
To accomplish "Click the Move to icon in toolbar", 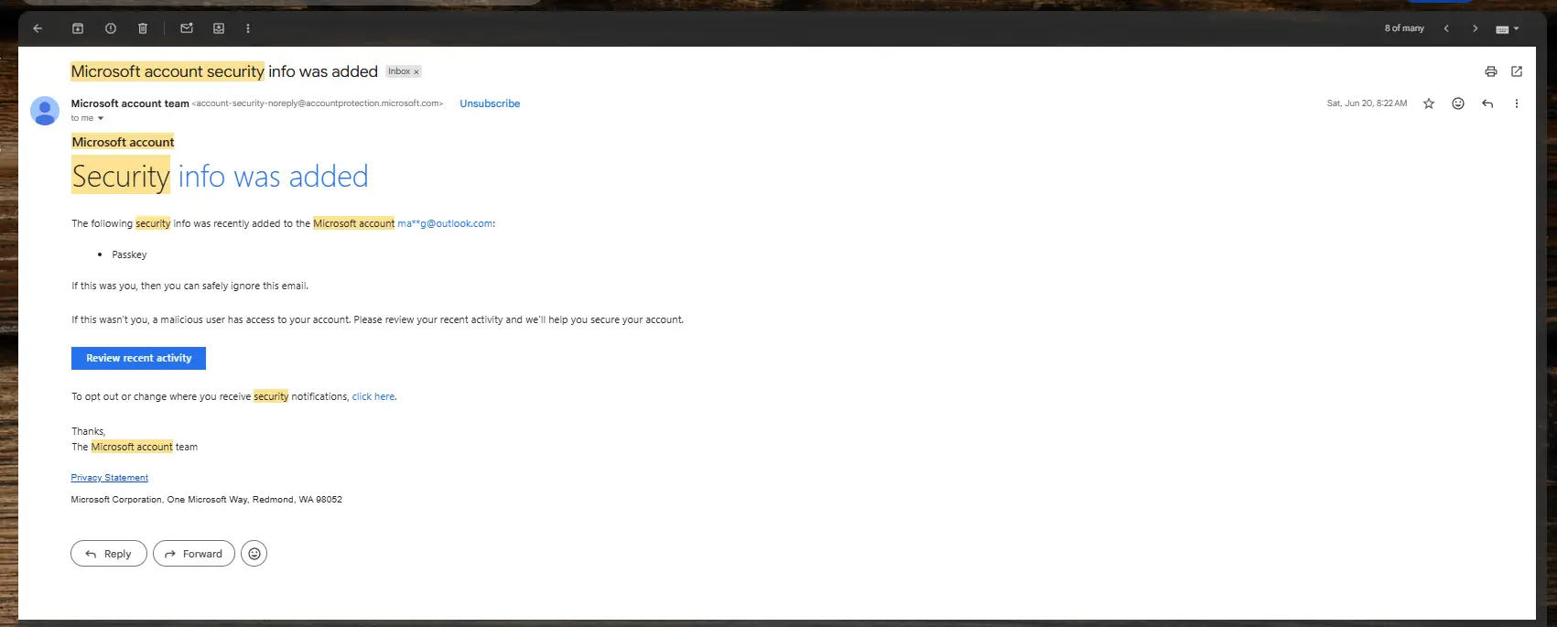I will point(219,28).
